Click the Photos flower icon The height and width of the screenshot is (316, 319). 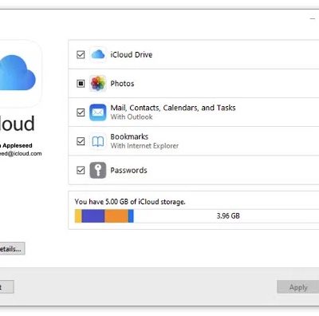(x=98, y=83)
